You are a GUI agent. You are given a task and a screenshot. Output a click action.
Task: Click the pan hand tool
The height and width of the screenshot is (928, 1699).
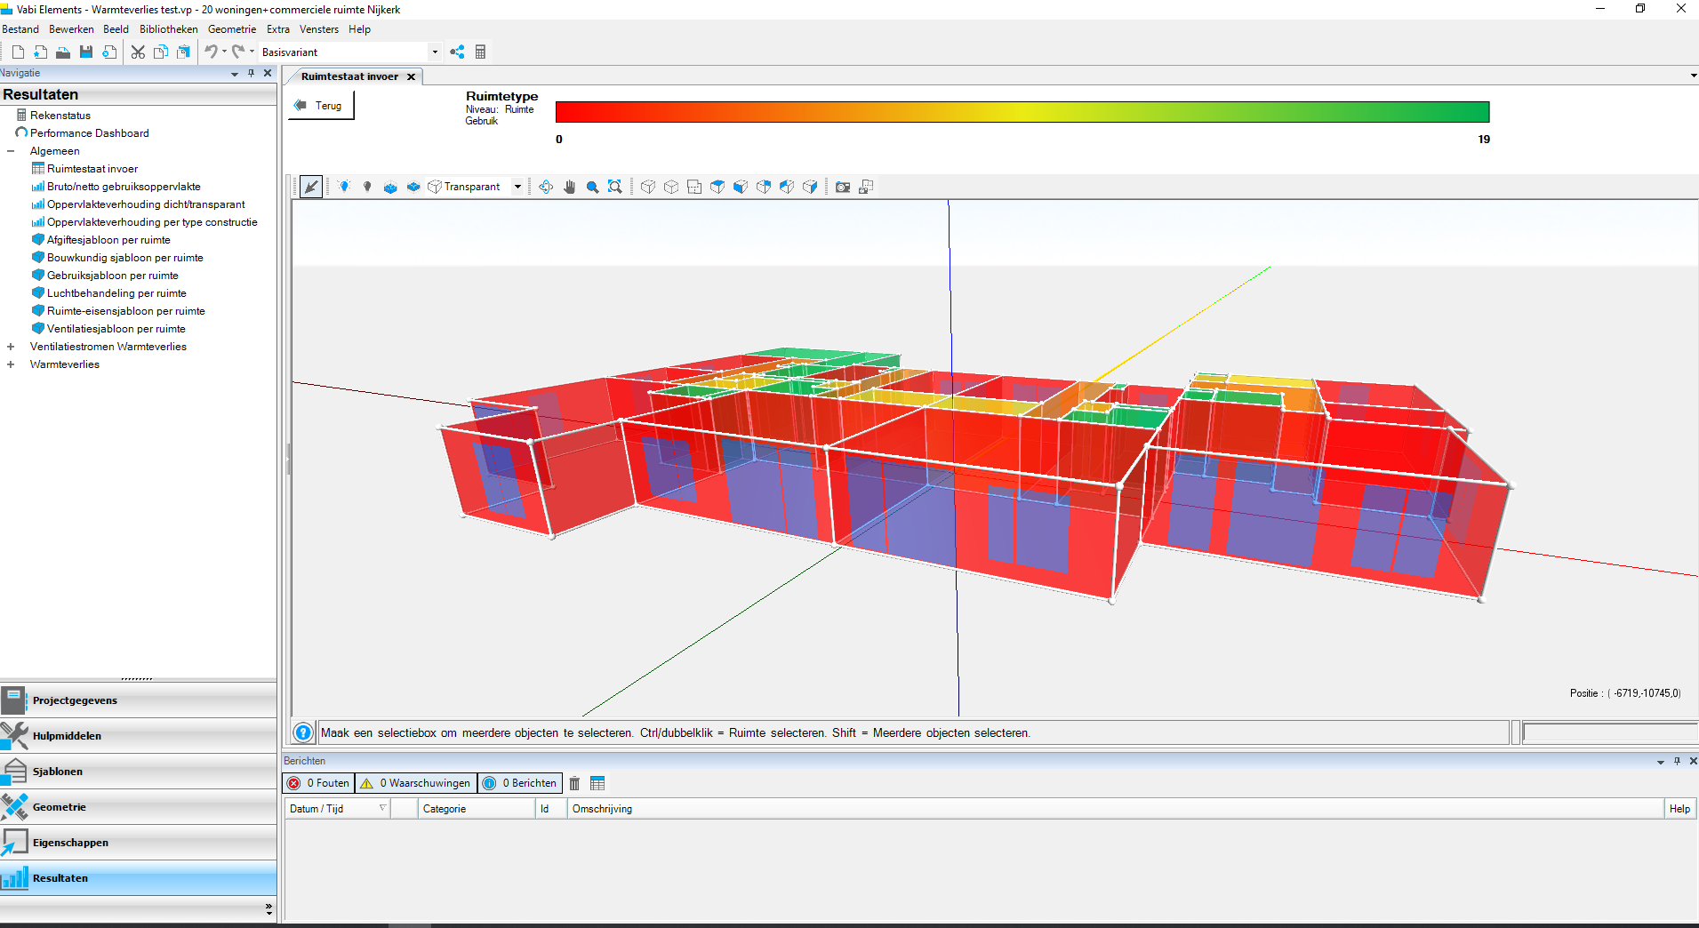click(569, 187)
